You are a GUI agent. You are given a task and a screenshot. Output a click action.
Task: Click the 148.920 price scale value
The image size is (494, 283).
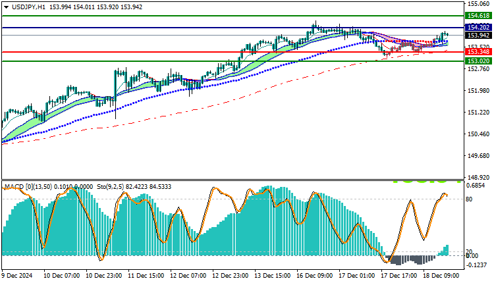pyautogui.click(x=479, y=177)
